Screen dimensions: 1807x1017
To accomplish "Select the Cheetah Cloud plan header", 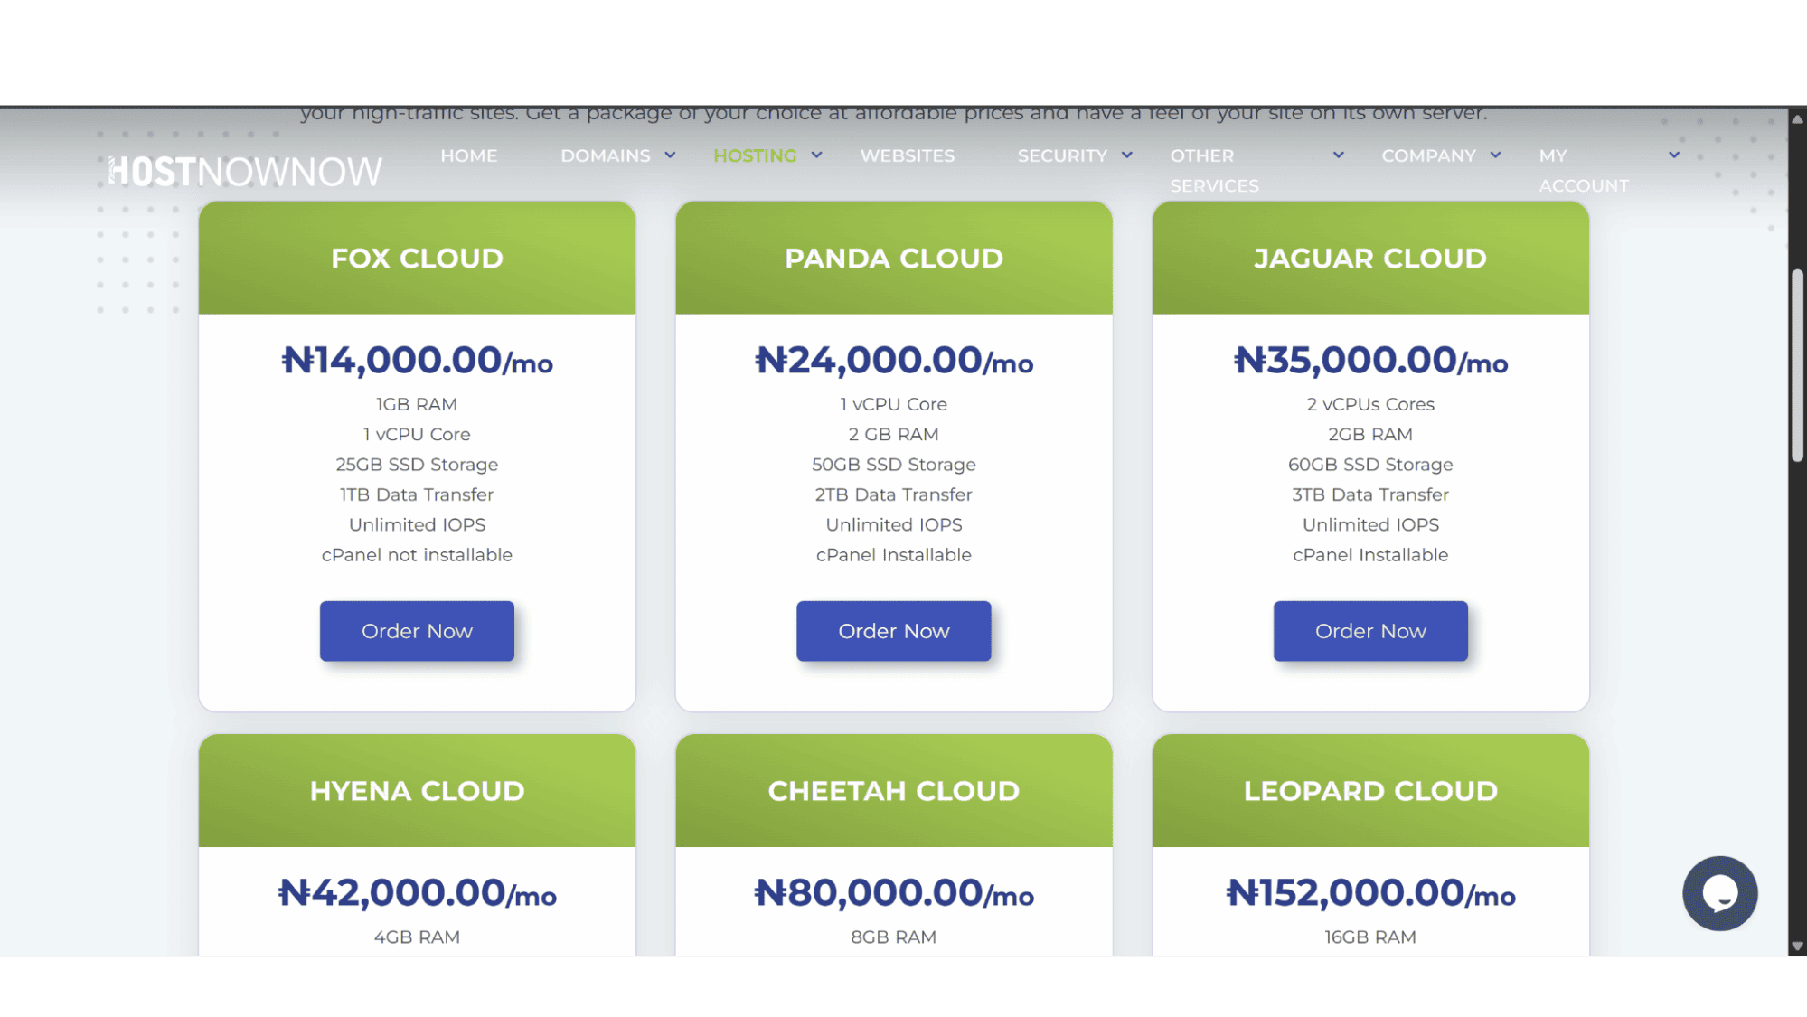I will coord(893,791).
